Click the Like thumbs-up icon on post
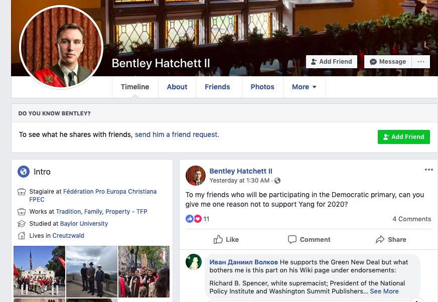 218,239
